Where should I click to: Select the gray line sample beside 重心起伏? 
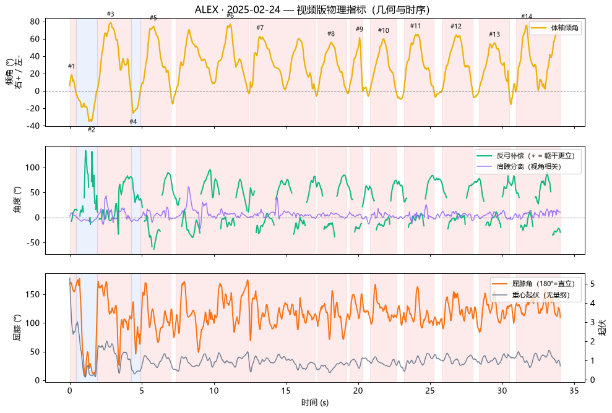pyautogui.click(x=500, y=295)
